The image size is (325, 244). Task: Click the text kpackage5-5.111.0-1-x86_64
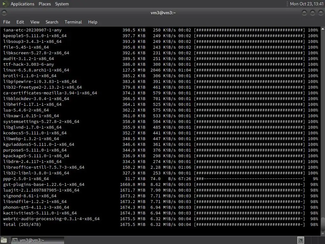pyautogui.click(x=36, y=156)
